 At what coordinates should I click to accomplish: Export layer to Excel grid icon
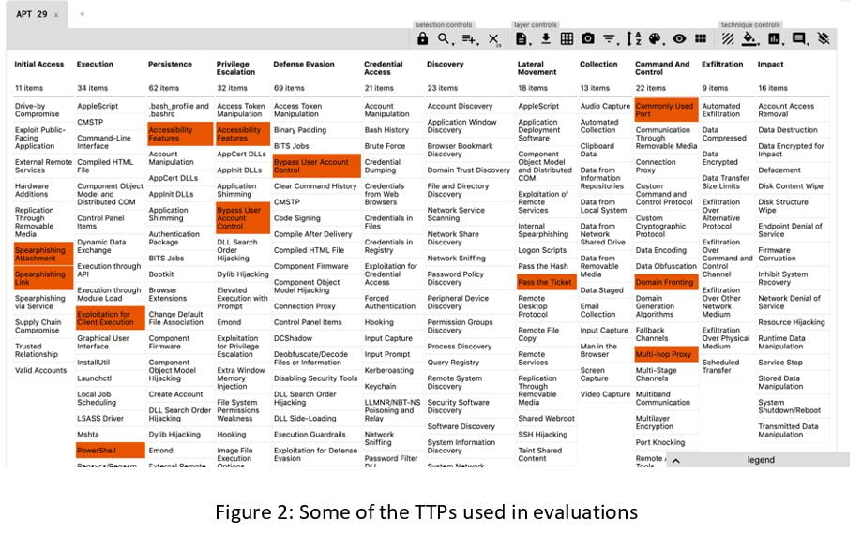pyautogui.click(x=567, y=38)
